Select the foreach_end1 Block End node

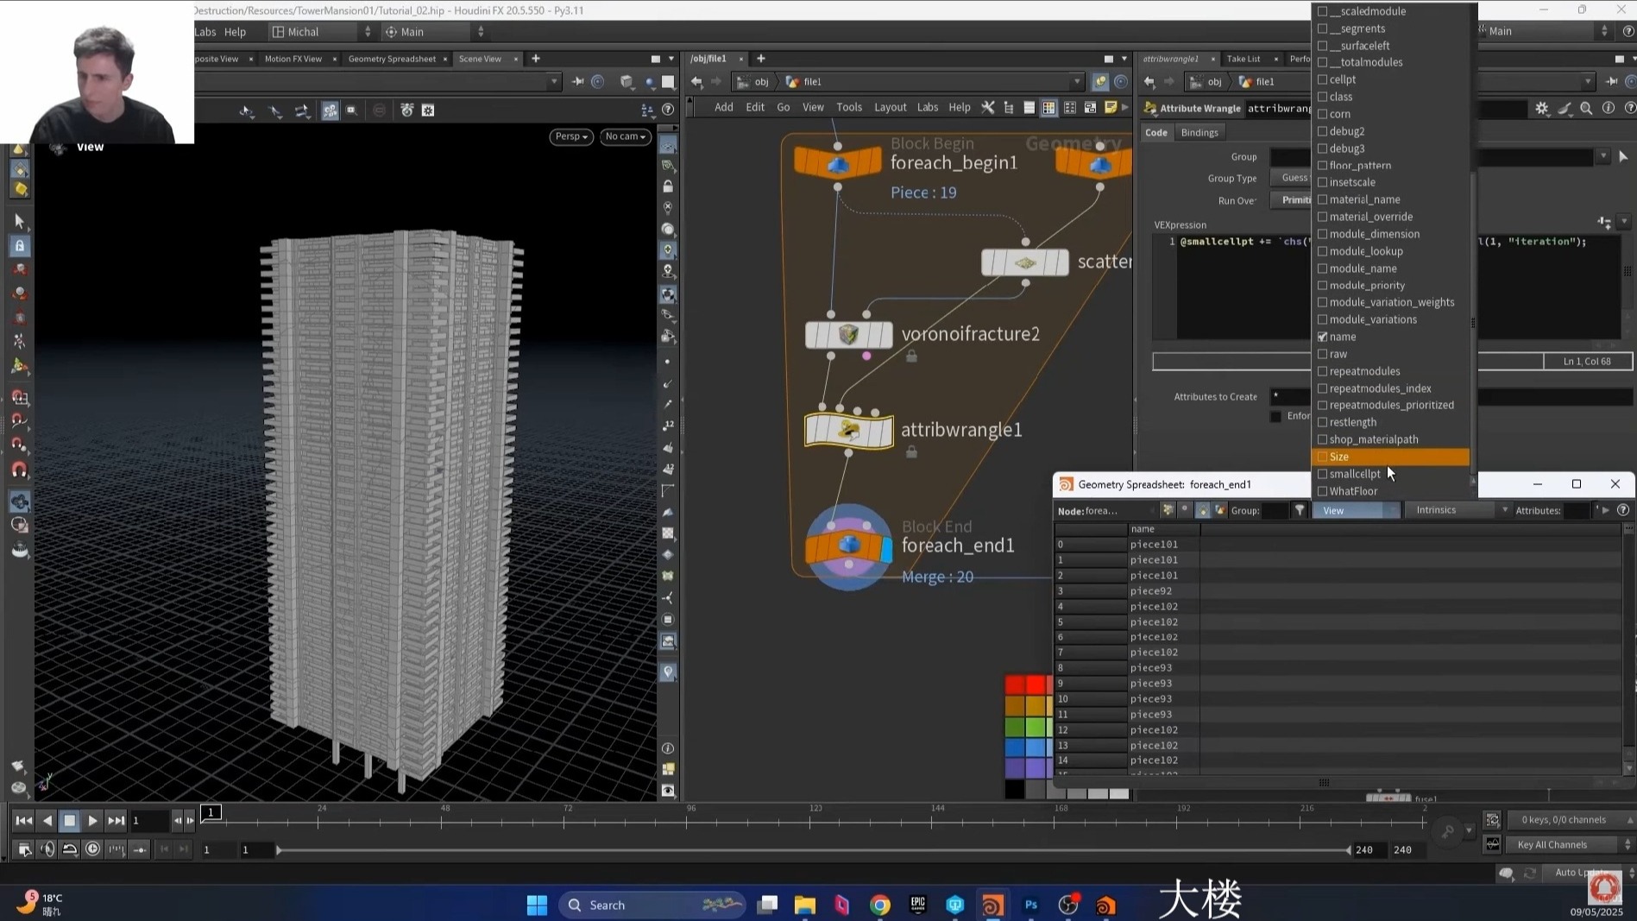pos(848,546)
